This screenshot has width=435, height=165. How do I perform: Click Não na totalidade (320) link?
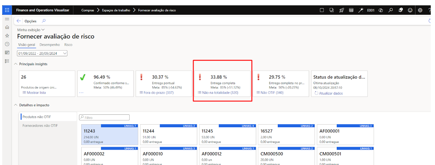220,93
